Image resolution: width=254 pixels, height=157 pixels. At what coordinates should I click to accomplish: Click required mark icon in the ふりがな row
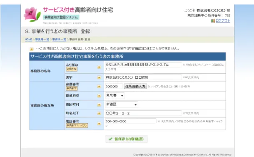click(99, 67)
